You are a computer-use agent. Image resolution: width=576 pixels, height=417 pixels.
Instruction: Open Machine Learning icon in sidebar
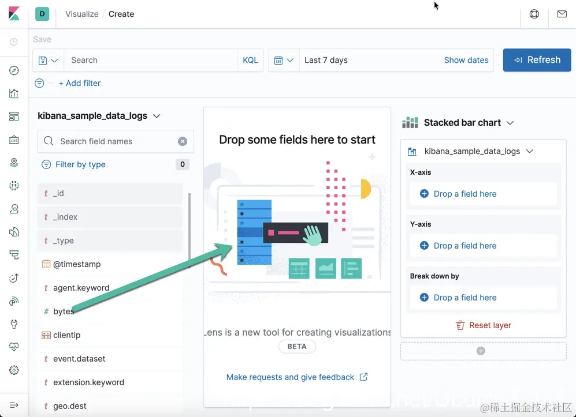pos(14,186)
